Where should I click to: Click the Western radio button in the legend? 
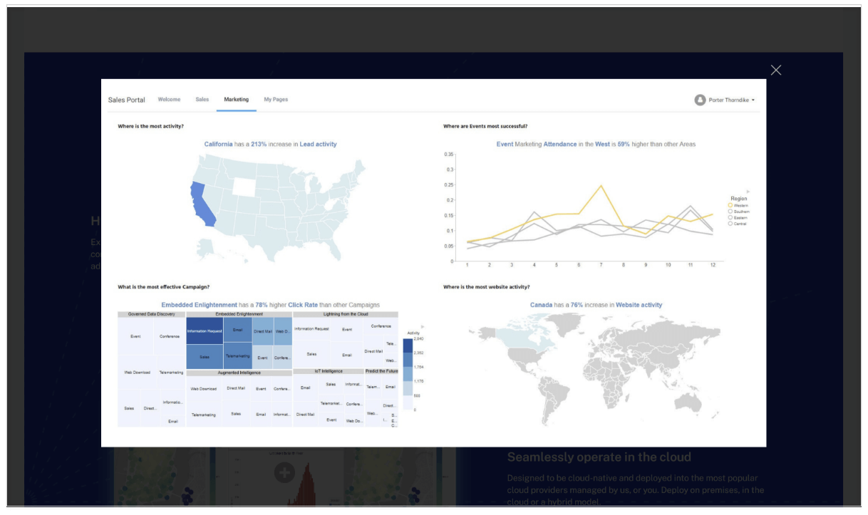tap(730, 205)
